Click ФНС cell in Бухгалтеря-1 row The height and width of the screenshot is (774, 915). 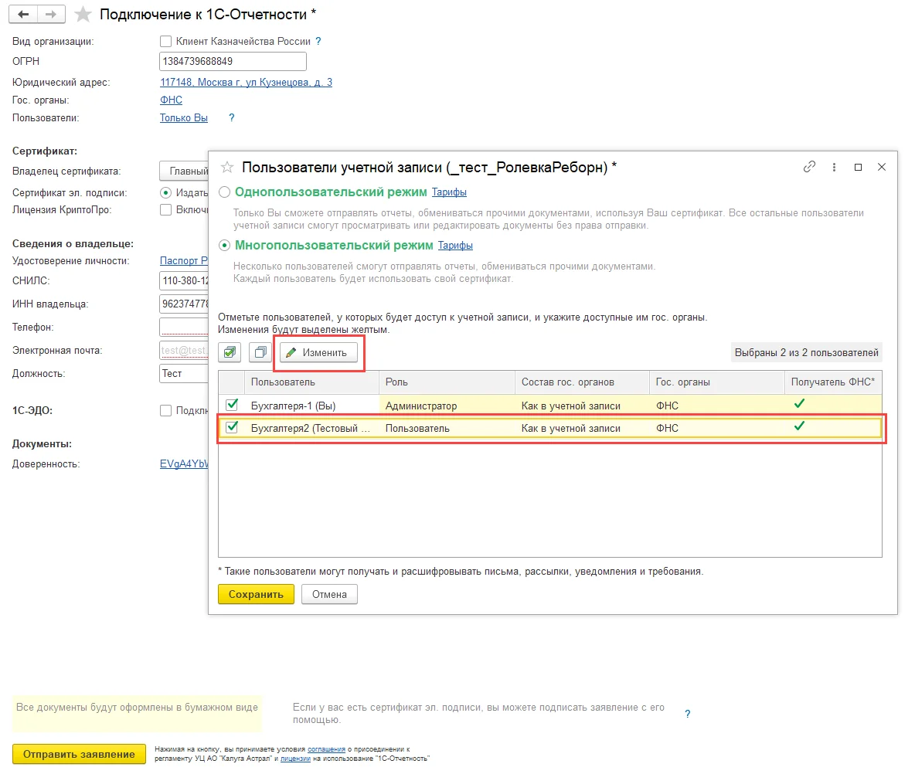click(x=716, y=406)
